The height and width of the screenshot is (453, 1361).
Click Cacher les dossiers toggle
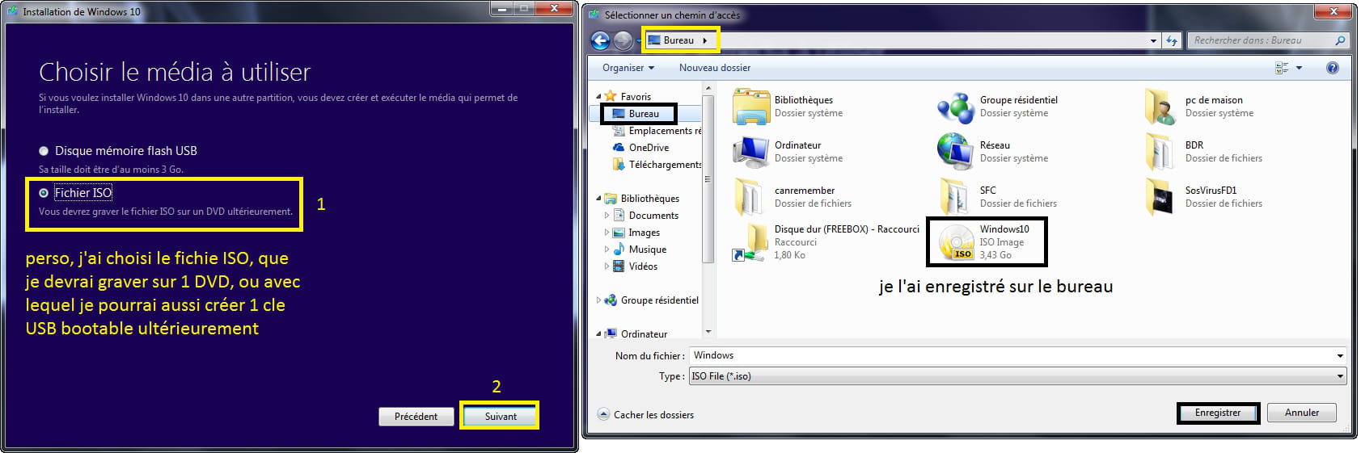(645, 414)
